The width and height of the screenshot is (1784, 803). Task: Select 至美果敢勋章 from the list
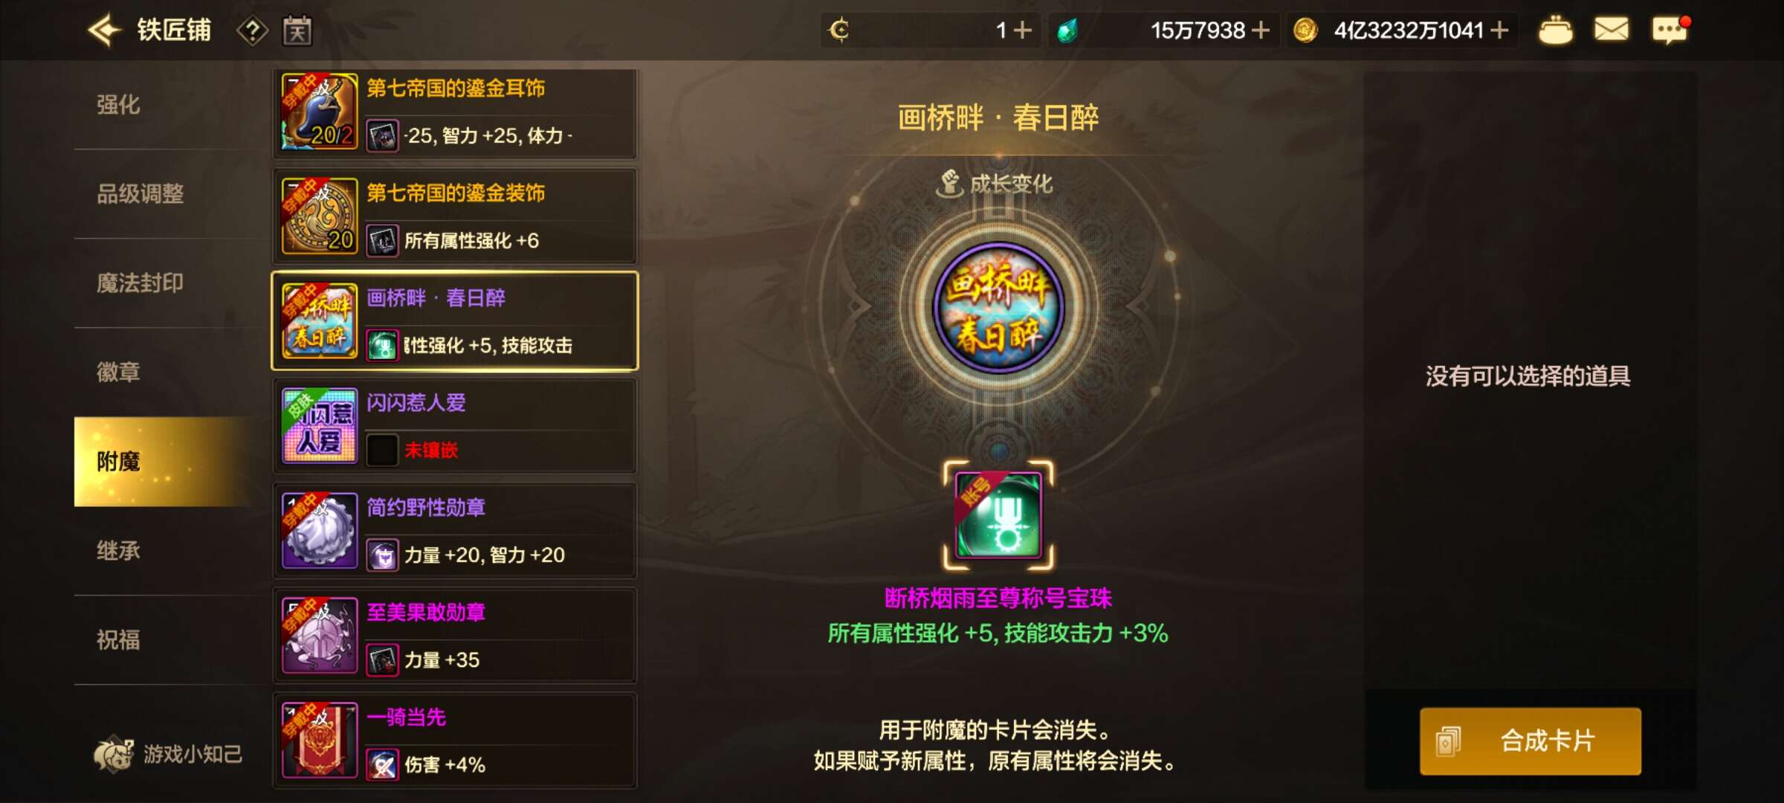coord(455,636)
